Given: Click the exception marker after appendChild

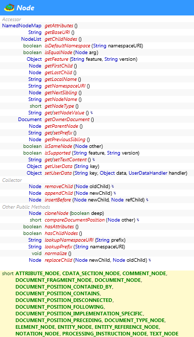Looking at the screenshot, I should point(115,193).
